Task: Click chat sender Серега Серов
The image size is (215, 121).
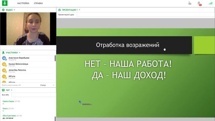Action: (x=8, y=101)
